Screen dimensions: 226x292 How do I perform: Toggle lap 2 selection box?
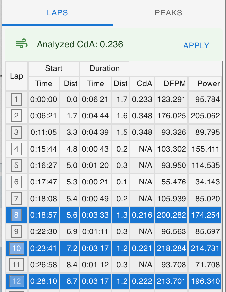(x=16, y=116)
